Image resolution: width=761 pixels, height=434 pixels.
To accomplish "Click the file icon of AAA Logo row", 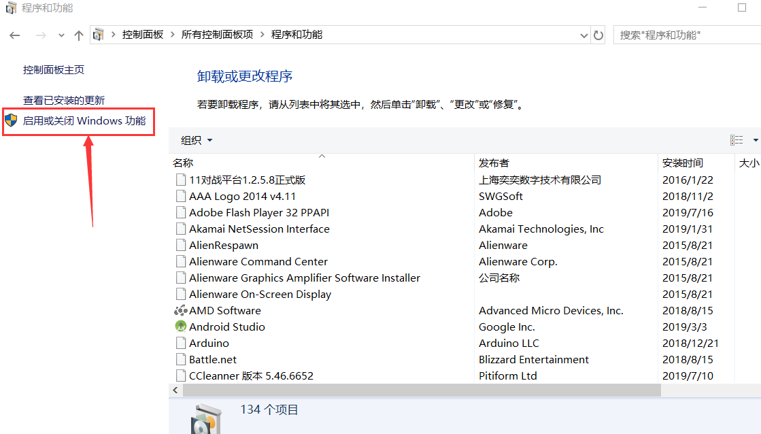I will pyautogui.click(x=180, y=196).
